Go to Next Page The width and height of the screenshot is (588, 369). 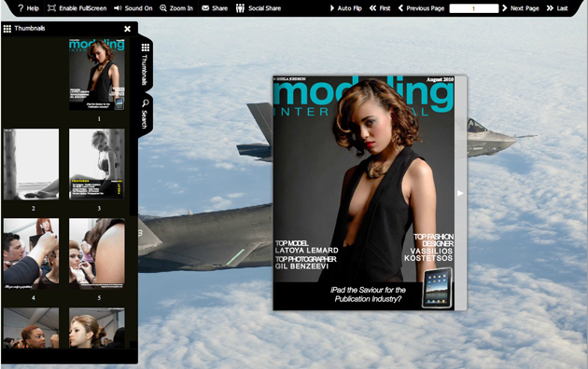tap(505, 7)
